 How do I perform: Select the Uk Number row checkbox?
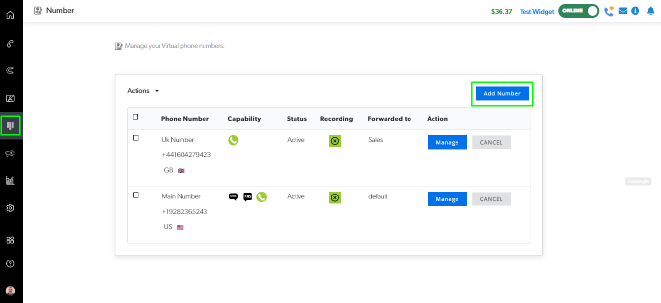pos(136,138)
